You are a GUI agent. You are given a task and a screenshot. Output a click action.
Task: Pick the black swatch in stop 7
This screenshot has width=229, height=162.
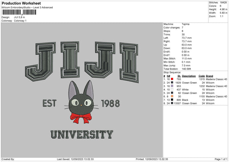(x=172, y=100)
